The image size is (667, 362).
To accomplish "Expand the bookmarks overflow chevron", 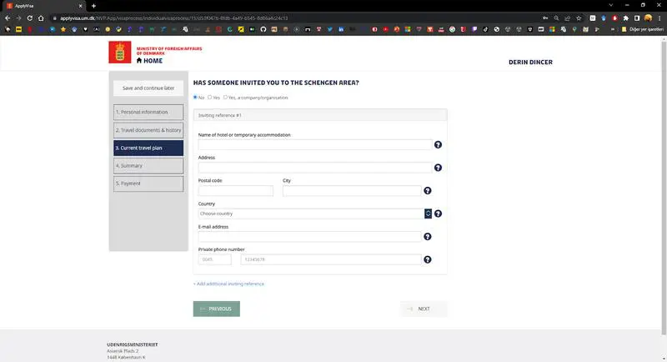I will (x=613, y=29).
